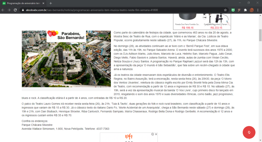Click the R$ 199,16 price
Image resolution: width=262 pixels, height=142 pixels.
[x=188, y=28]
